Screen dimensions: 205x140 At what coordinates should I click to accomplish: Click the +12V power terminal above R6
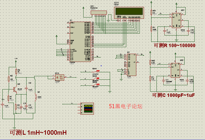pyautogui.click(x=16, y=61)
